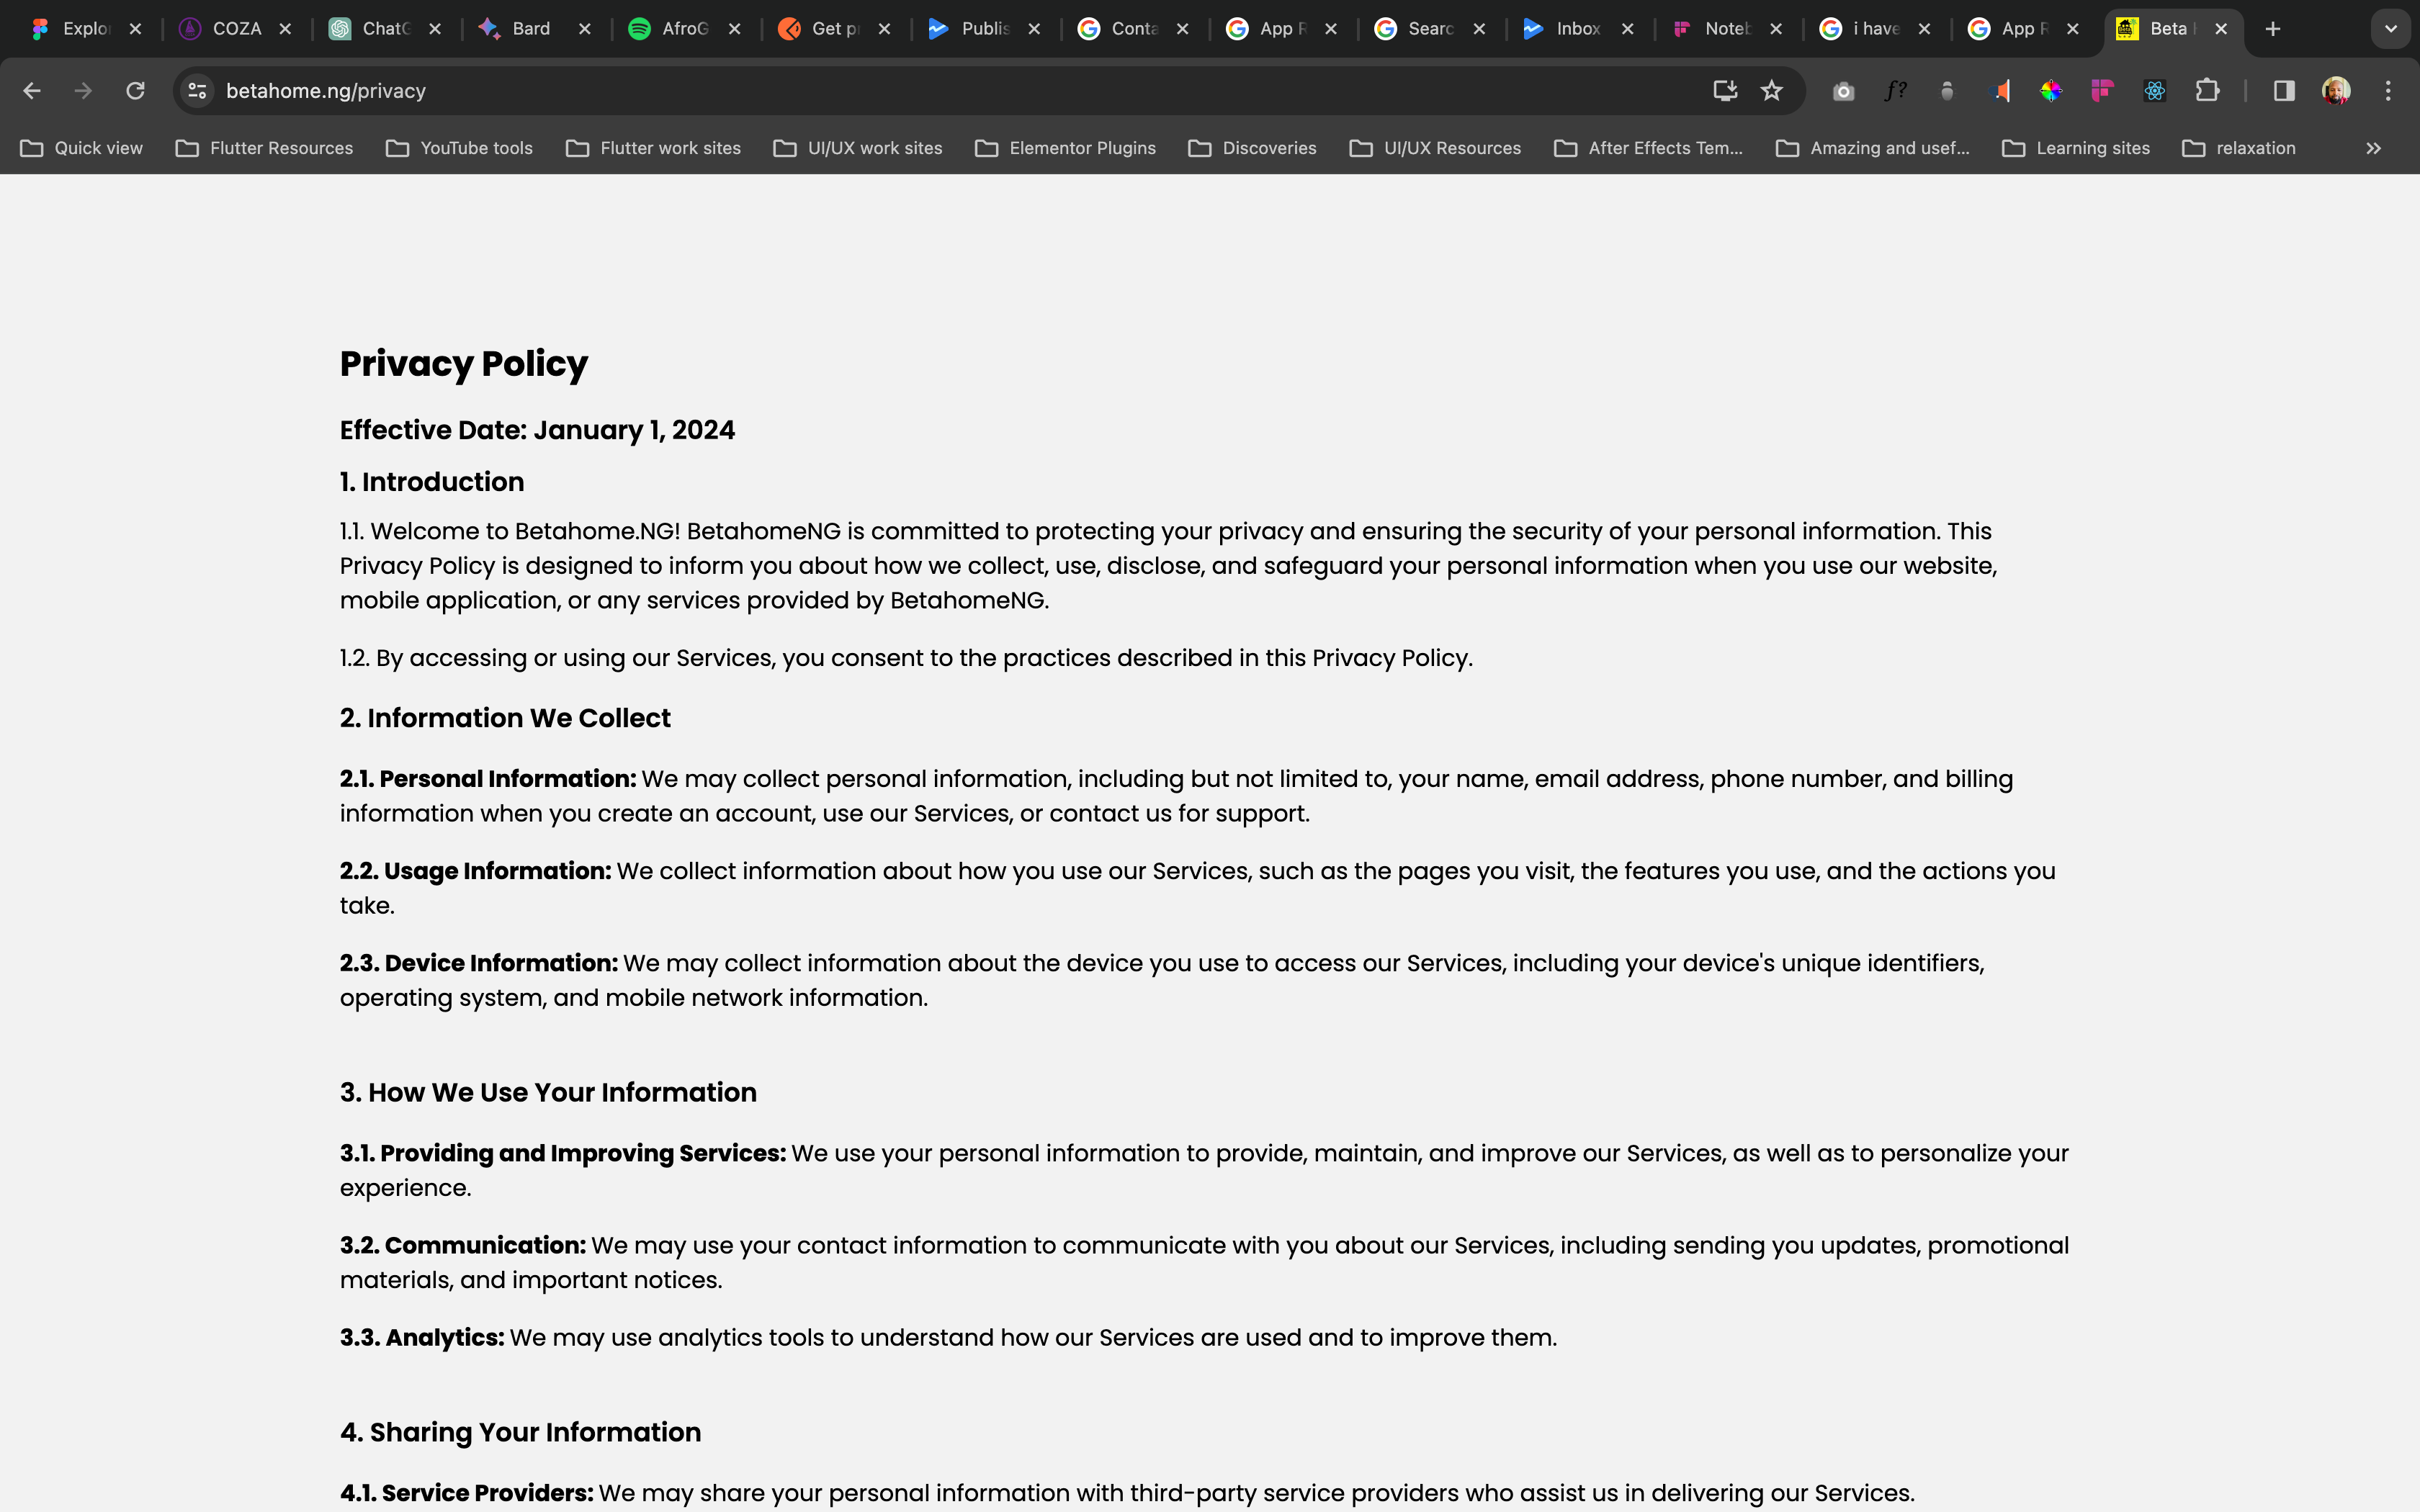
Task: Close the COZA tab
Action: [285, 29]
